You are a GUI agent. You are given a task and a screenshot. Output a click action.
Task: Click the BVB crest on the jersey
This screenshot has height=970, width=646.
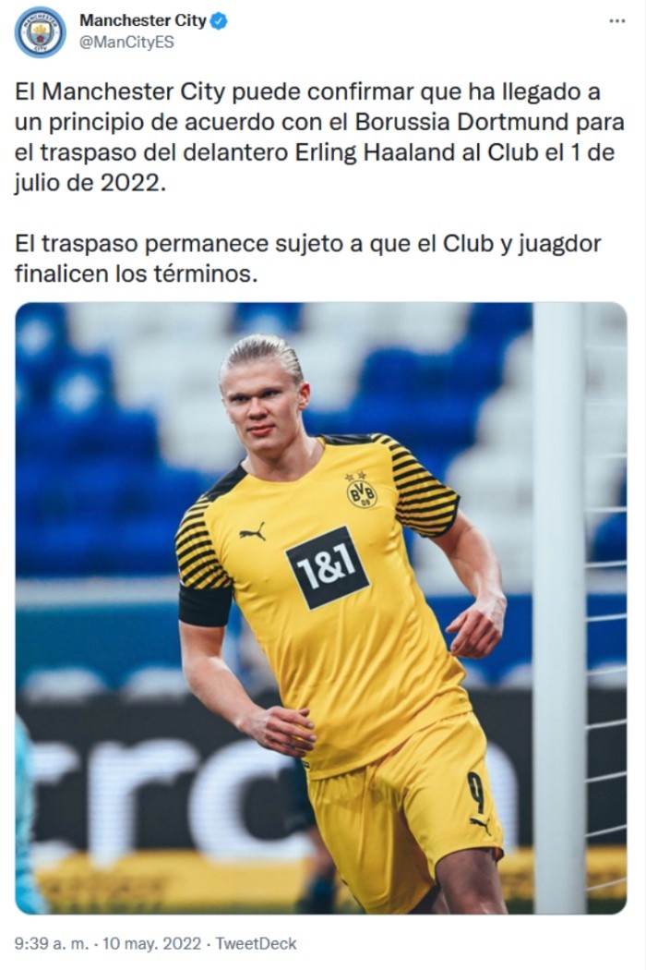click(362, 491)
